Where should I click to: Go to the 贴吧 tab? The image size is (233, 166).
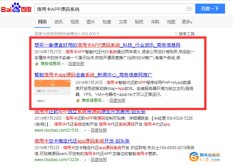[x=139, y=22]
